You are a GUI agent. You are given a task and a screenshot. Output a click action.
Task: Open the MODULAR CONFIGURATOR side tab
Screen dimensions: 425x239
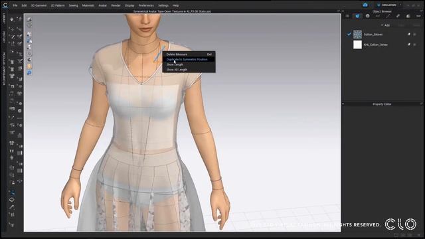4,69
